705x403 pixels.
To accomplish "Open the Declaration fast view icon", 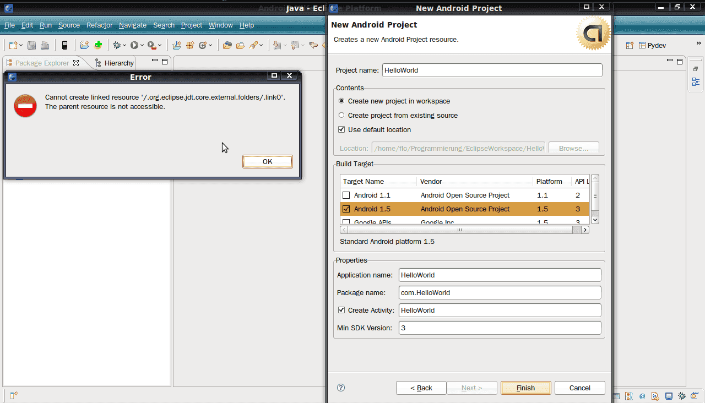I will (655, 396).
